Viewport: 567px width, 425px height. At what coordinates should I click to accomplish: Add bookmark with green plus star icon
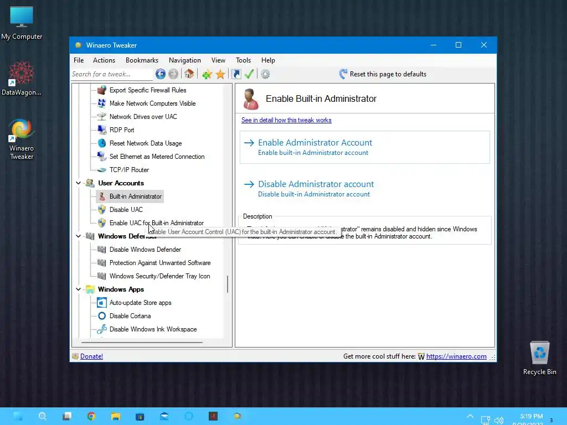click(207, 75)
